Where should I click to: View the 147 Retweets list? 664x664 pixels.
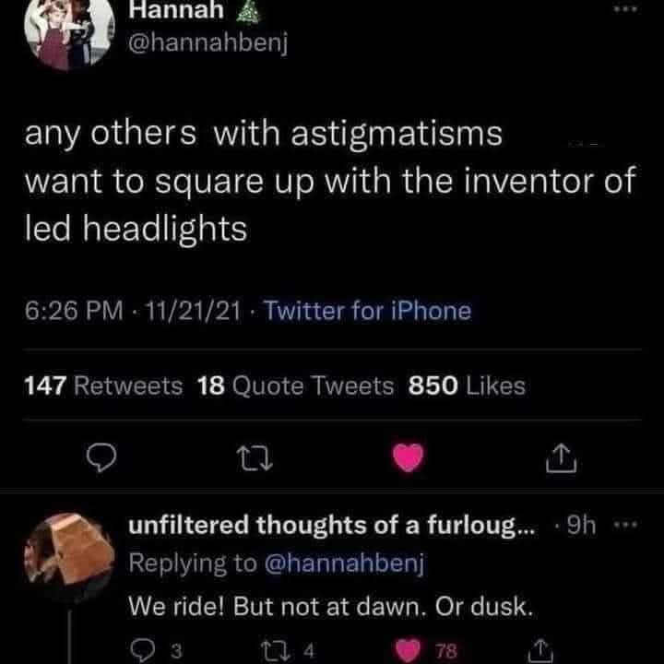coord(102,385)
